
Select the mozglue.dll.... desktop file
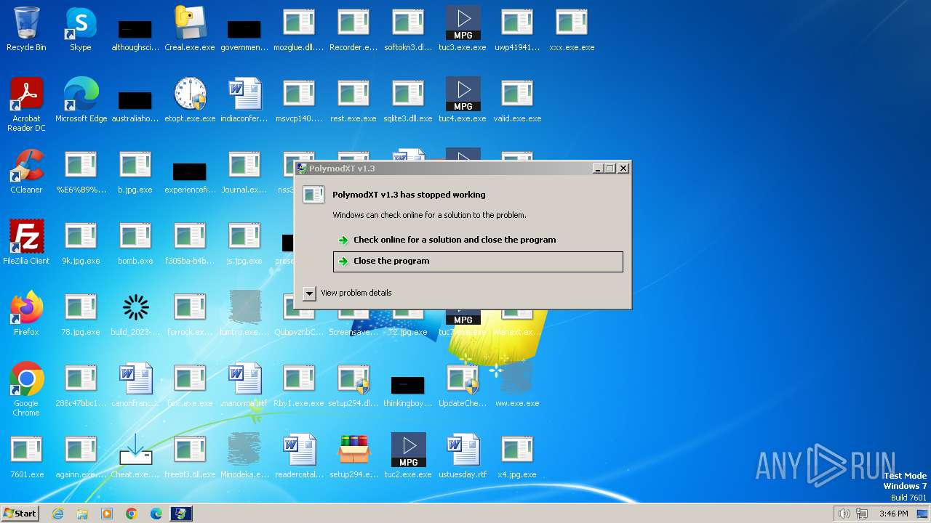tap(299, 29)
